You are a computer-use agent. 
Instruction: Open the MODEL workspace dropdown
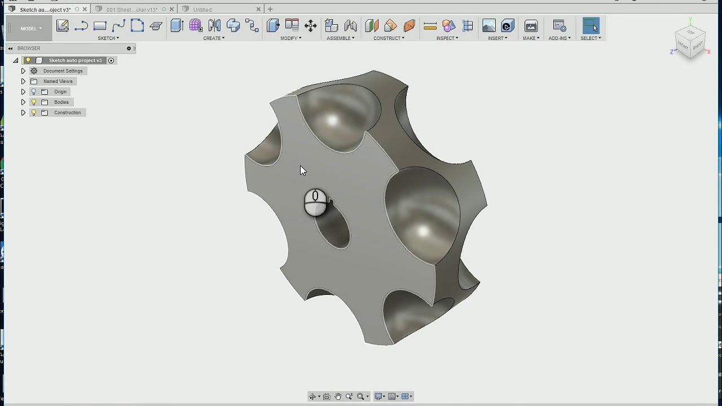tap(30, 29)
